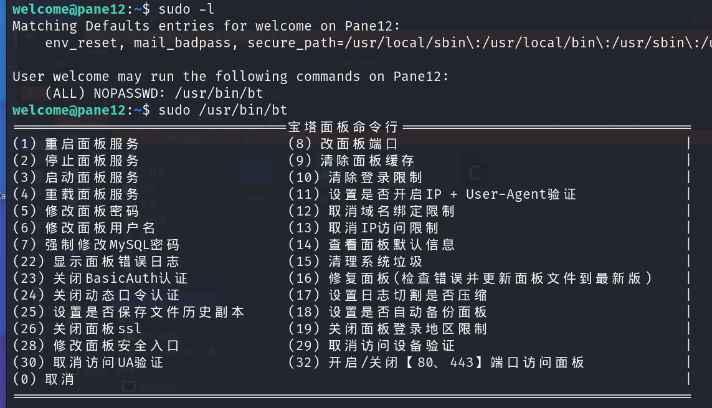Select the (26) 关闭面板ssl option
Screen dimensions: 712x408
tap(77, 329)
